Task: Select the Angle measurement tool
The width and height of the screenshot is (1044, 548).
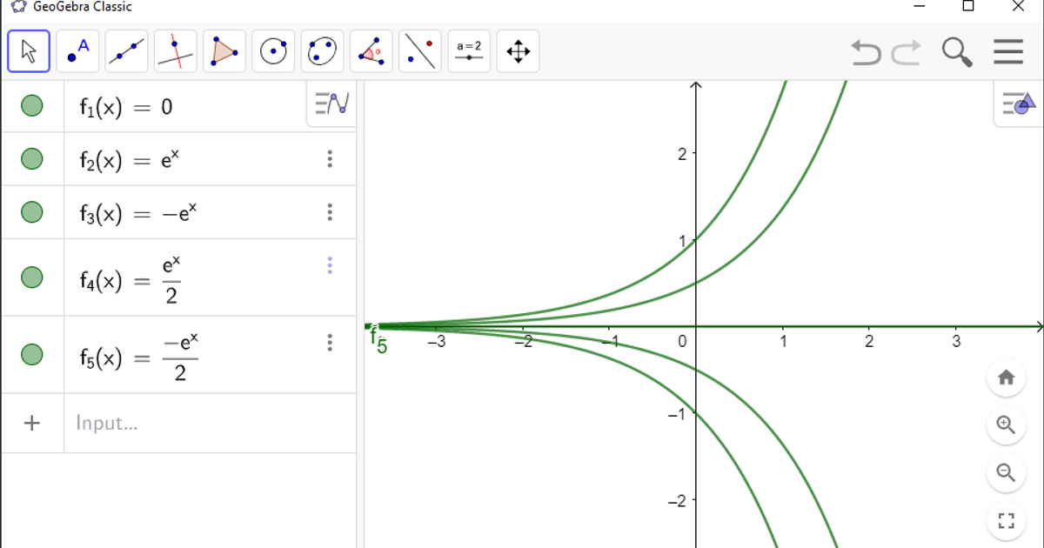Action: tap(371, 51)
